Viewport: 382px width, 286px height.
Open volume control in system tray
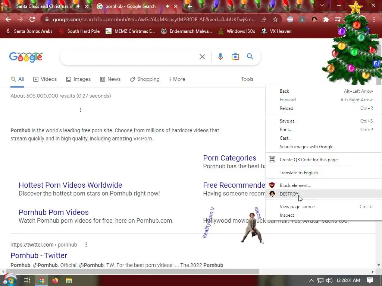[x=329, y=280]
